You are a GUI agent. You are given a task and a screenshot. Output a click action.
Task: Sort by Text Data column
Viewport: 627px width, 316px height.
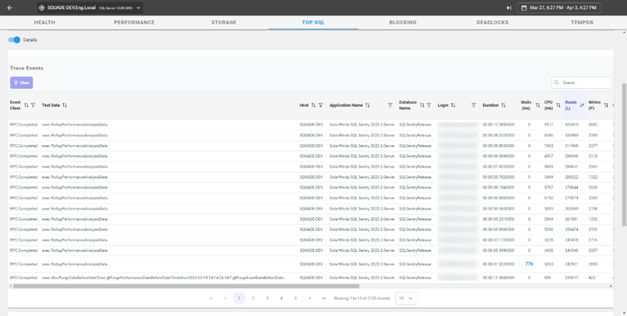(x=65, y=105)
